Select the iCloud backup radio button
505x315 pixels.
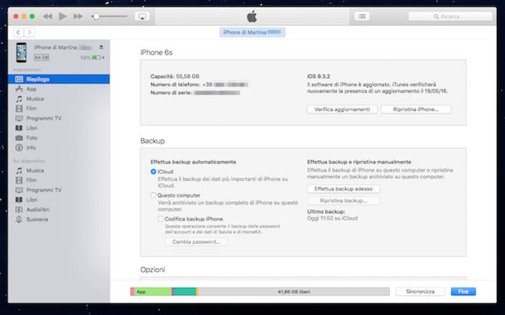[153, 172]
